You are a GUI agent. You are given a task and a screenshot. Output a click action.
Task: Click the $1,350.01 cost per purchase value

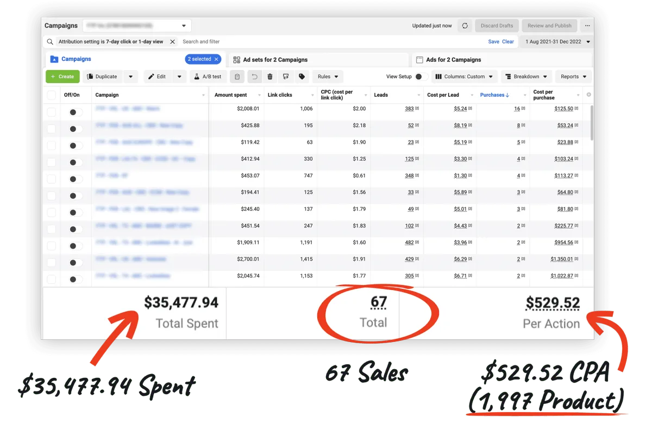[x=562, y=259]
